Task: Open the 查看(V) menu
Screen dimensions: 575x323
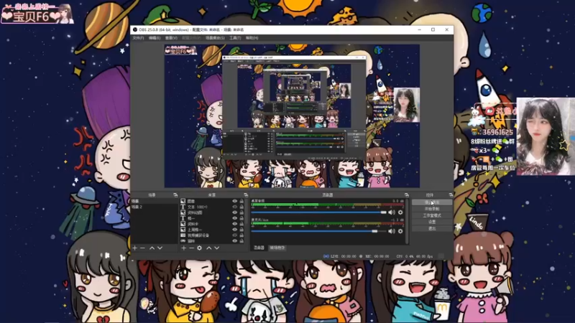Action: tap(171, 38)
